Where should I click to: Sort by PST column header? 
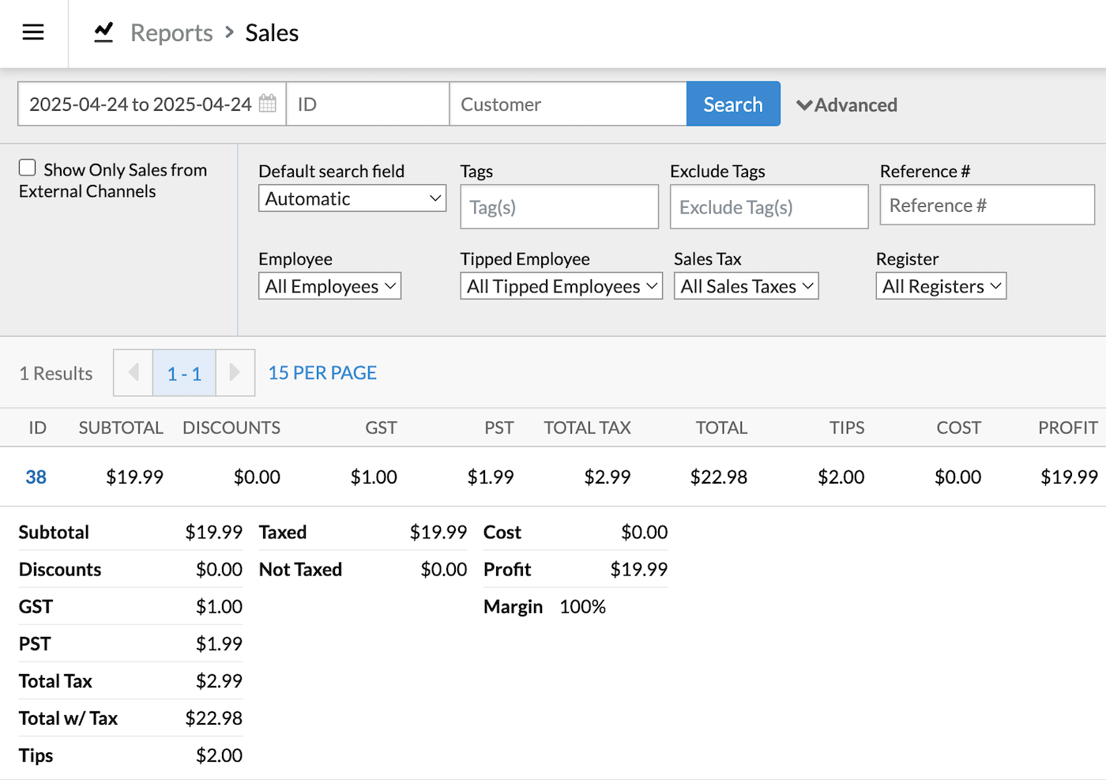498,428
